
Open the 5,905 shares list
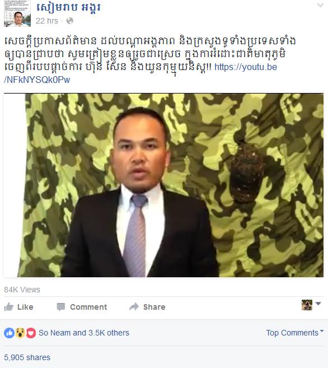(x=27, y=357)
